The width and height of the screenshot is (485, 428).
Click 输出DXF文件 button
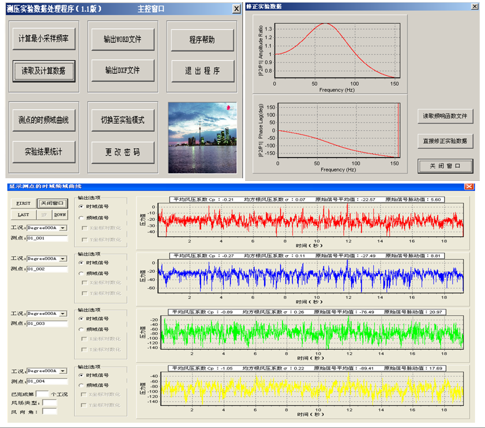(x=122, y=70)
